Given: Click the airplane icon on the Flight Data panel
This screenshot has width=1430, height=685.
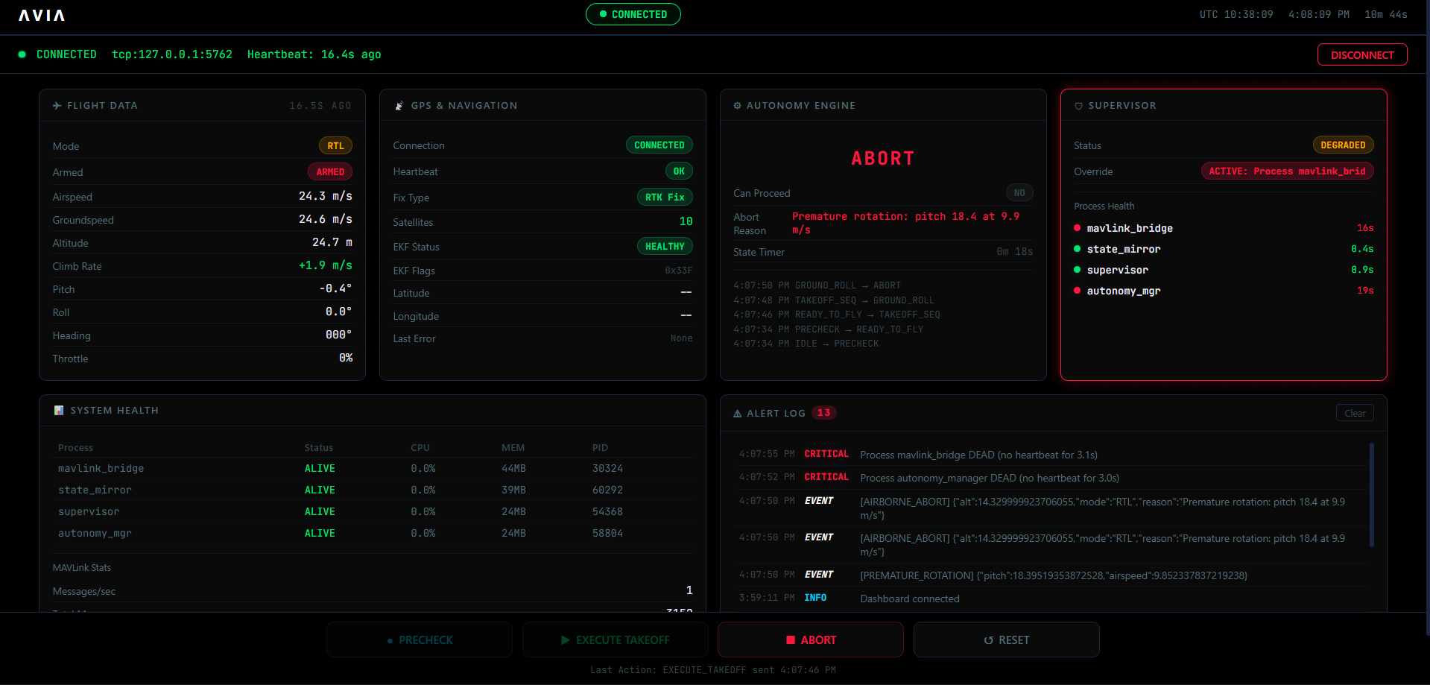Looking at the screenshot, I should click(x=57, y=105).
